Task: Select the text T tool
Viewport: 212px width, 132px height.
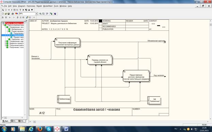Action: tap(20, 10)
